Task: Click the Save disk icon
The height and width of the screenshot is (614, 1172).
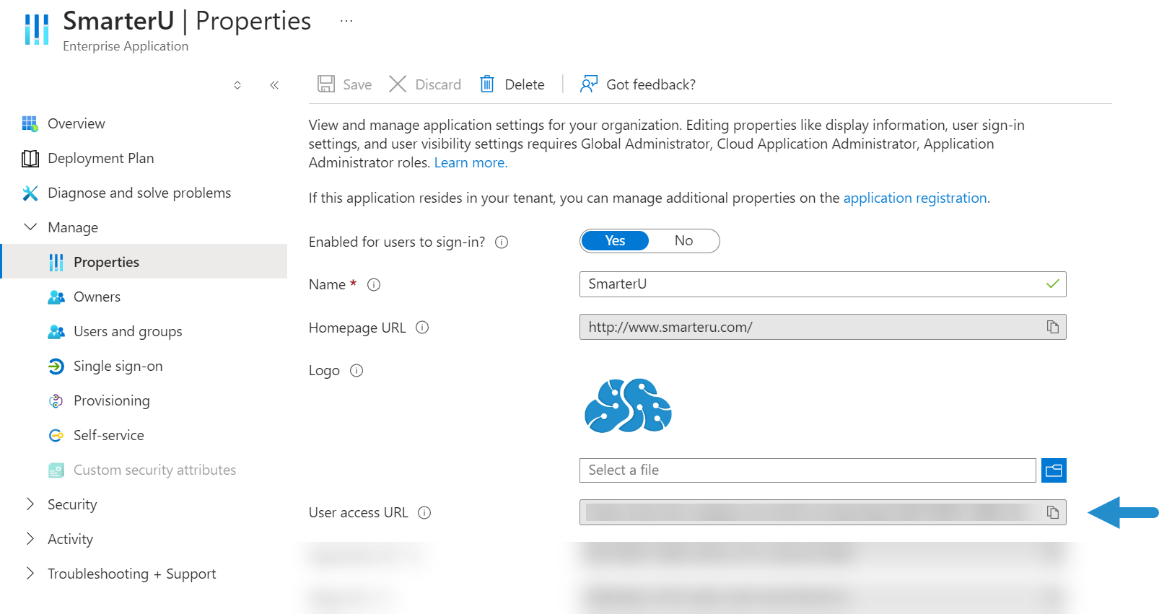Action: click(x=326, y=84)
